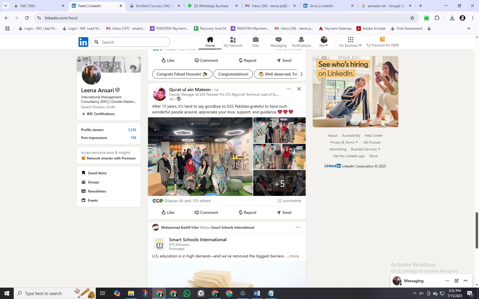Bookmark this page with star icon
Screen dimensions: 479x299
[412, 18]
